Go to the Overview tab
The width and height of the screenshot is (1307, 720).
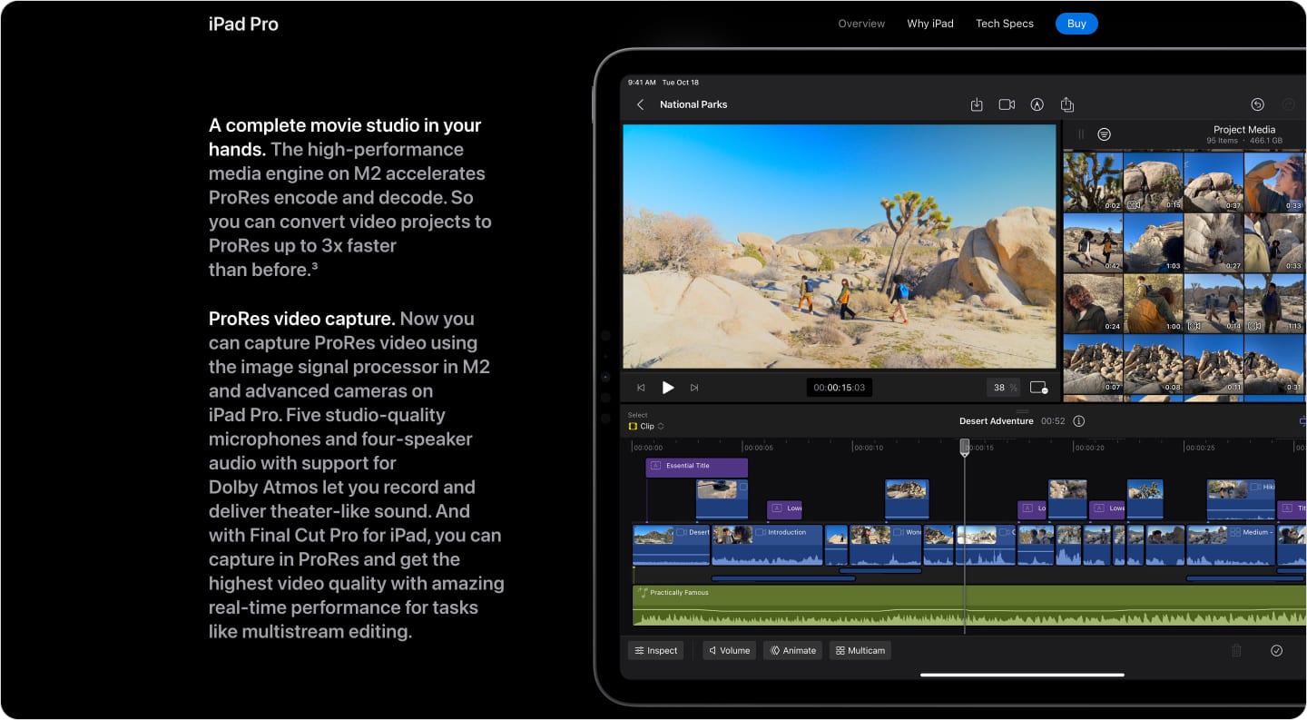tap(861, 24)
